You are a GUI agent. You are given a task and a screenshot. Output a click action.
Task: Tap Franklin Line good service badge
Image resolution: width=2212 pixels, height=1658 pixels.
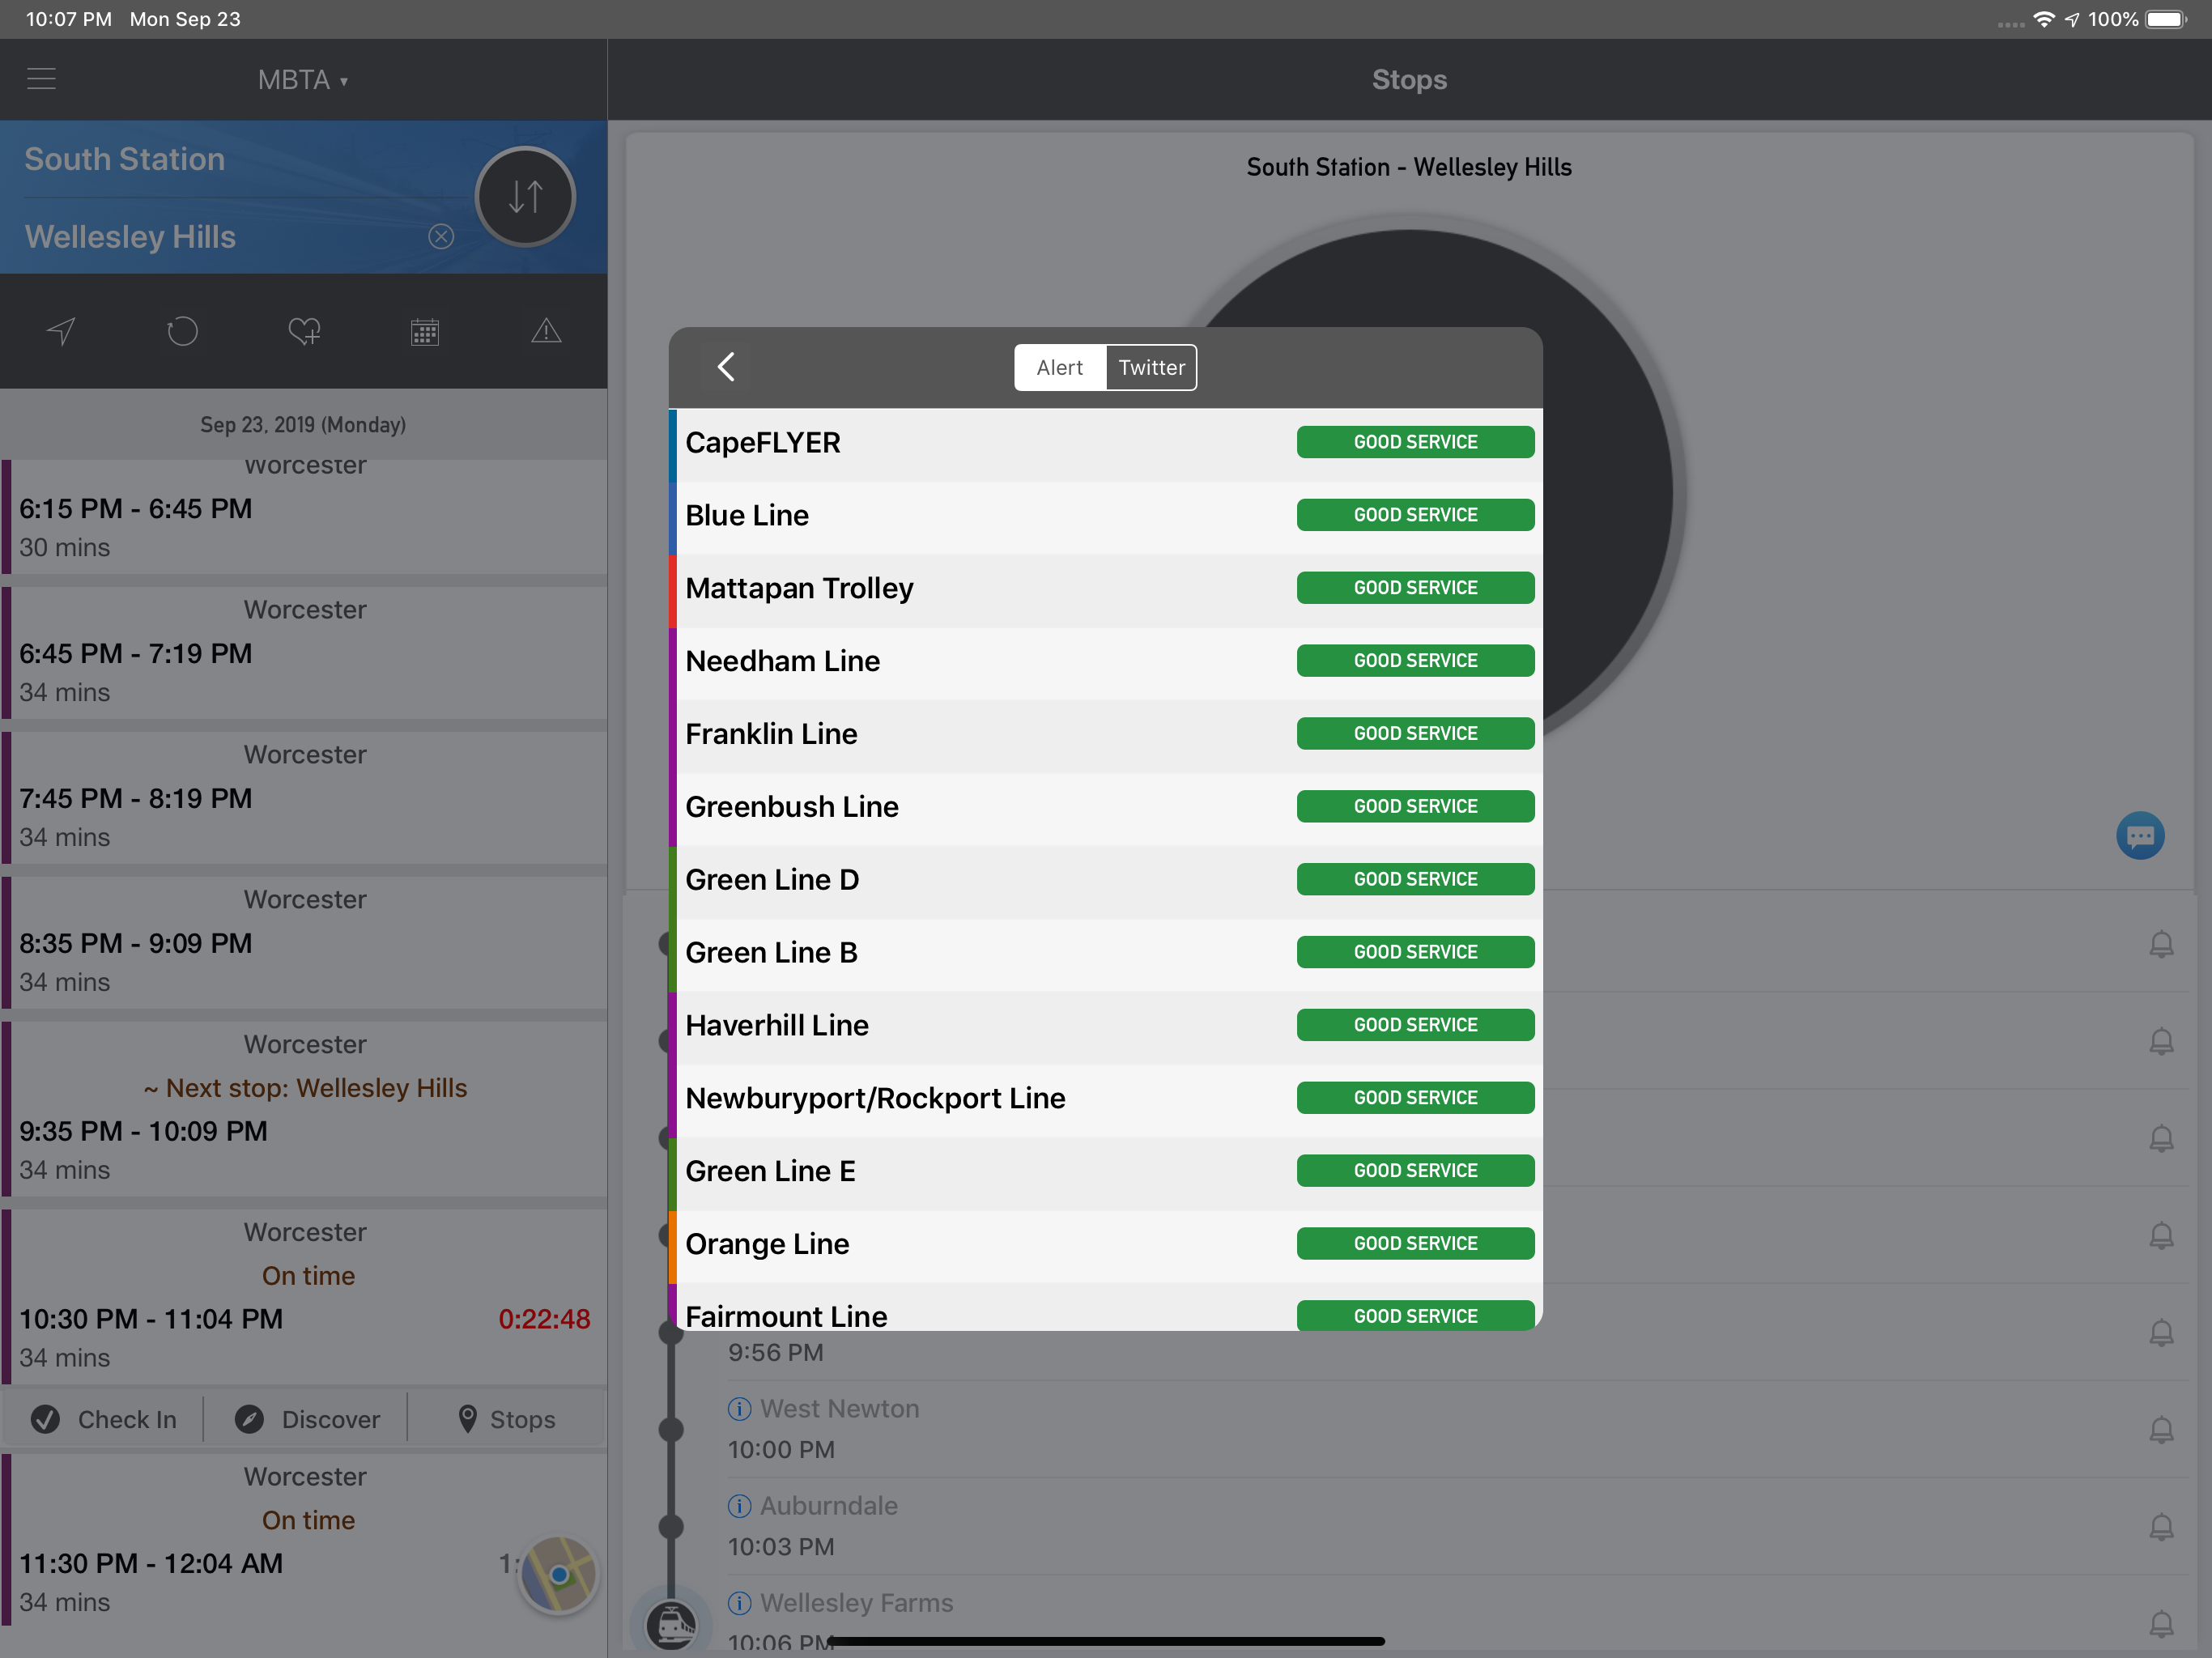(1415, 734)
